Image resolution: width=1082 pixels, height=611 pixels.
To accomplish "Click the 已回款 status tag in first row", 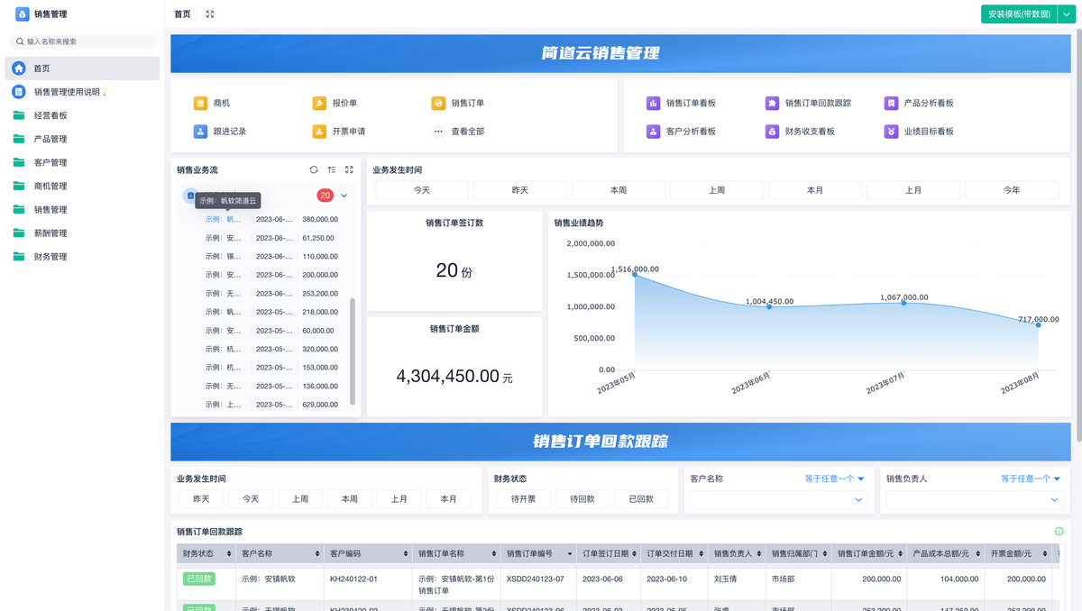I will (198, 579).
